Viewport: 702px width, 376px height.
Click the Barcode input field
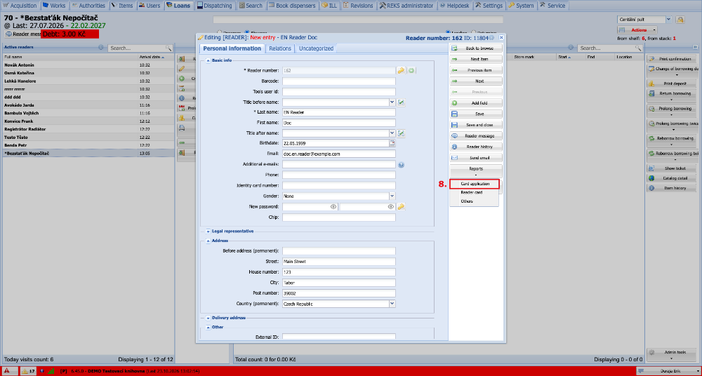339,81
